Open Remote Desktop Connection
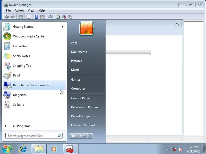 point(35,85)
